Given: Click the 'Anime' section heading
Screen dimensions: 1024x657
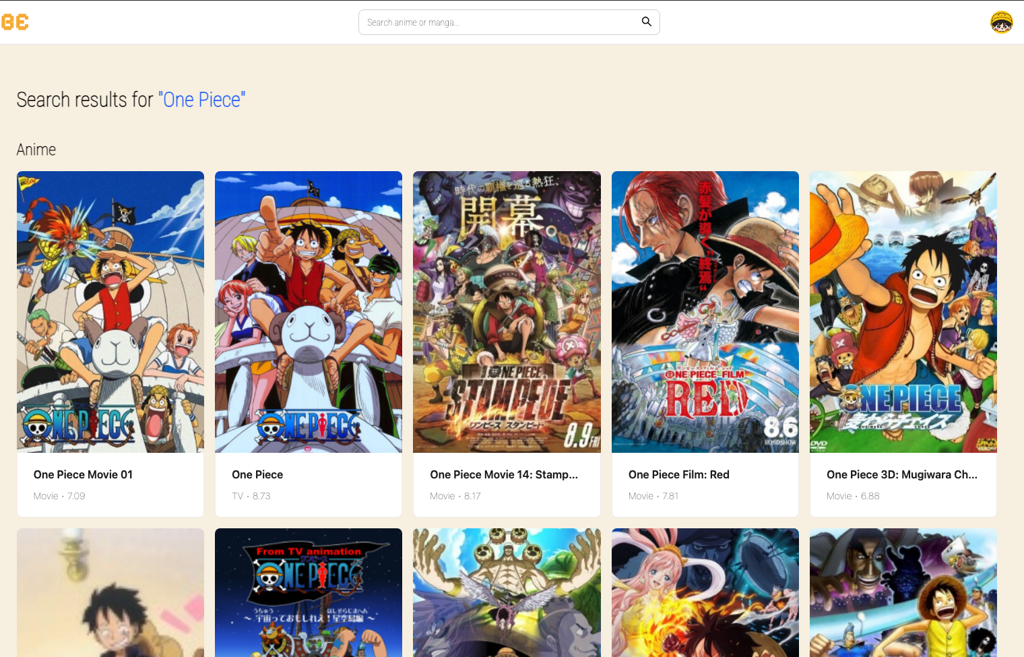Looking at the screenshot, I should pyautogui.click(x=36, y=150).
